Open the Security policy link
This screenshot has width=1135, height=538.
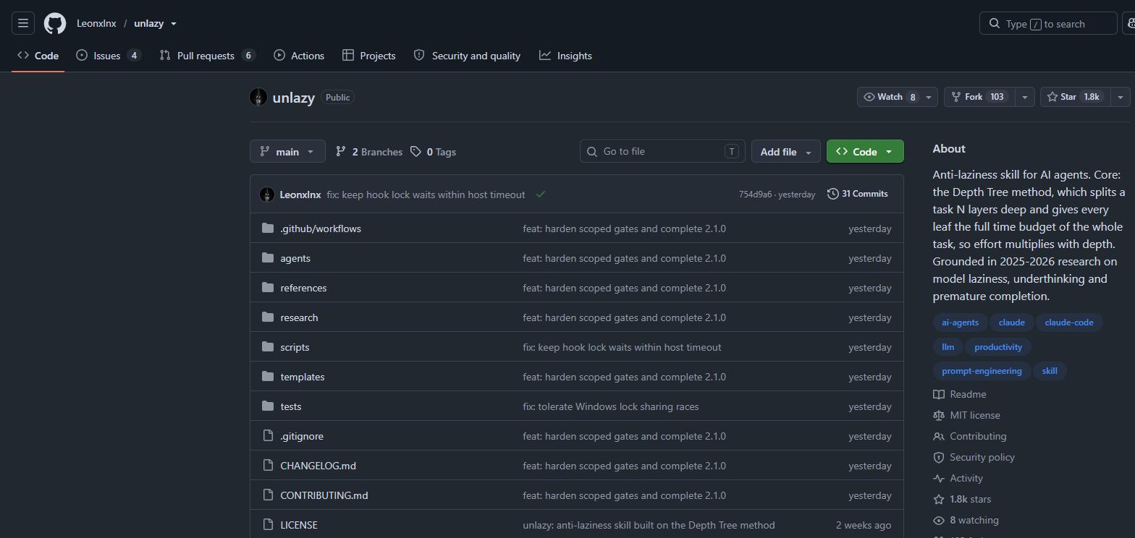974,457
